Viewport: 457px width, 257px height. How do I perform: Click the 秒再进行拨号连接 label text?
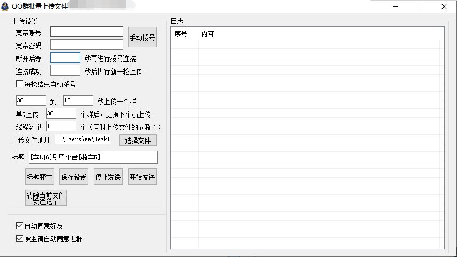click(x=110, y=58)
